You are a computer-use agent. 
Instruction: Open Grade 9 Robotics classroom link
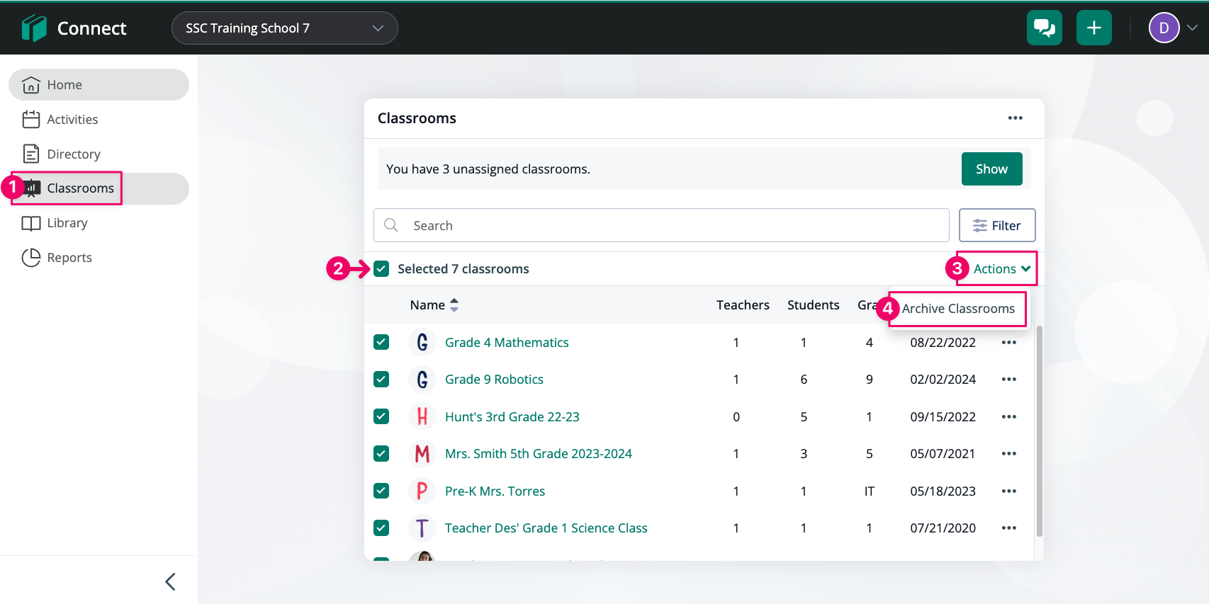(494, 380)
